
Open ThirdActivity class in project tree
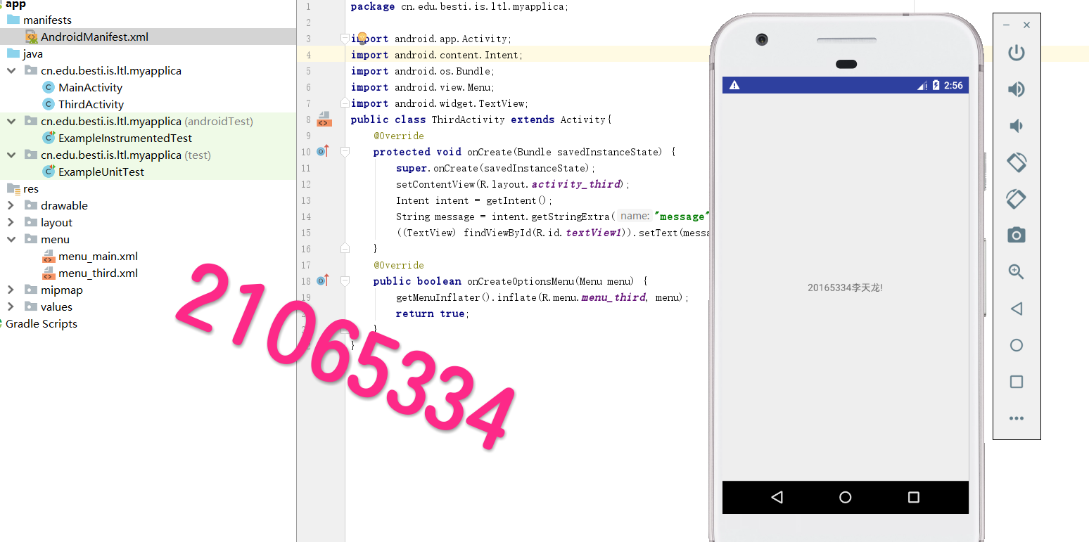[91, 104]
